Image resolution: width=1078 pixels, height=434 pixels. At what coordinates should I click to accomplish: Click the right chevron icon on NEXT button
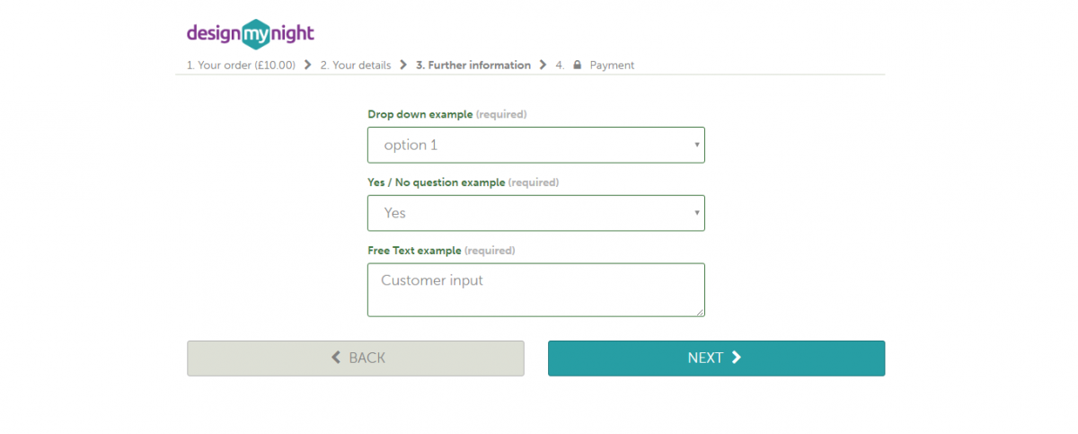tap(737, 358)
